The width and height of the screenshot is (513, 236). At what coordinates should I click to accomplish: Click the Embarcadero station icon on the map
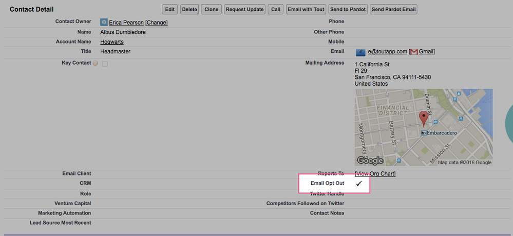click(424, 132)
